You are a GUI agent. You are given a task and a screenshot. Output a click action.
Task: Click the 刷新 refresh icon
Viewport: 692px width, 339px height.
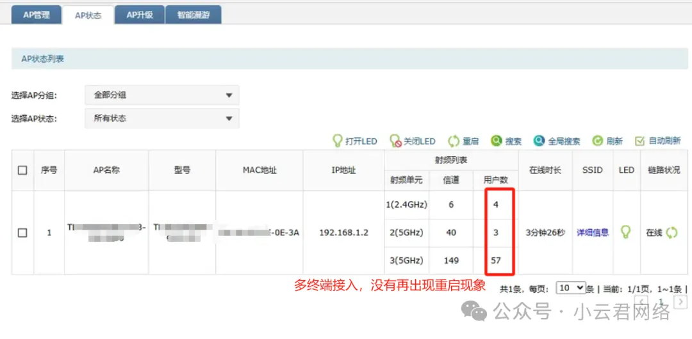tap(597, 141)
